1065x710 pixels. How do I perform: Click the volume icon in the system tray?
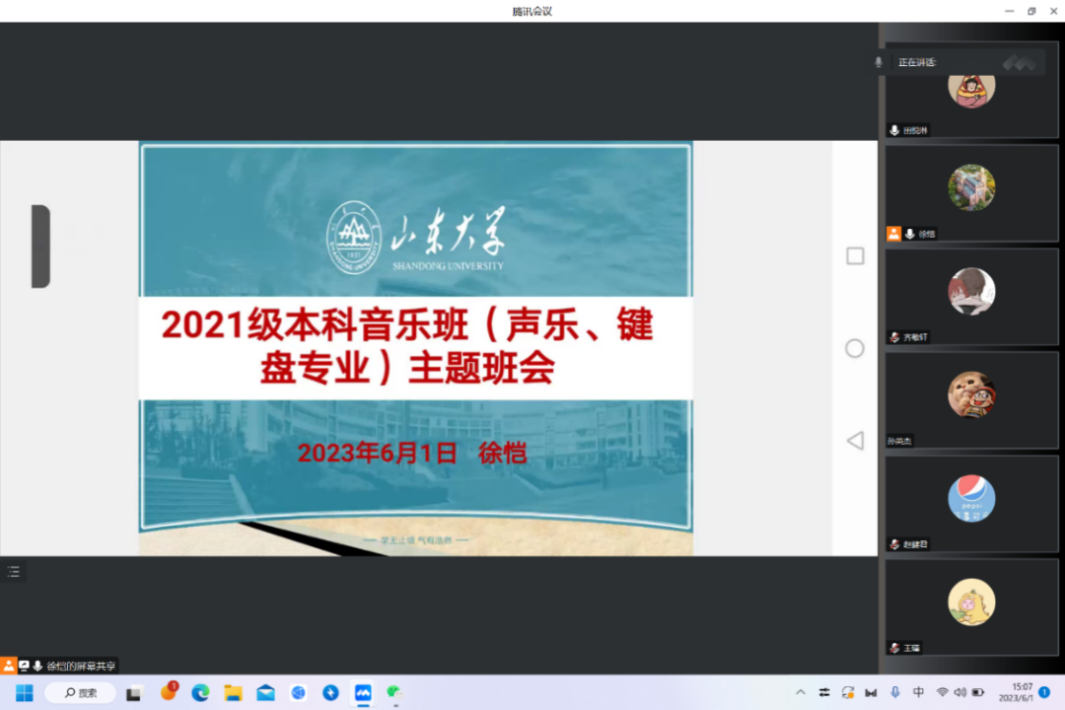959,692
